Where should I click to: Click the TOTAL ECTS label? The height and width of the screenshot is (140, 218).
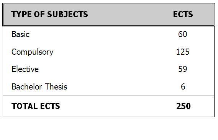click(36, 106)
